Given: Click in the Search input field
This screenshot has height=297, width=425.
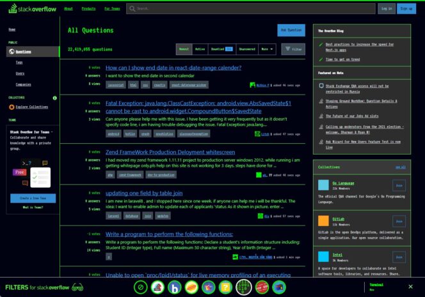Looking at the screenshot, I should coord(251,9).
